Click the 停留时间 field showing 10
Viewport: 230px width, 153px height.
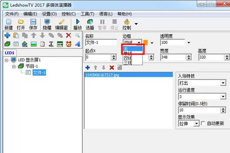(199, 110)
